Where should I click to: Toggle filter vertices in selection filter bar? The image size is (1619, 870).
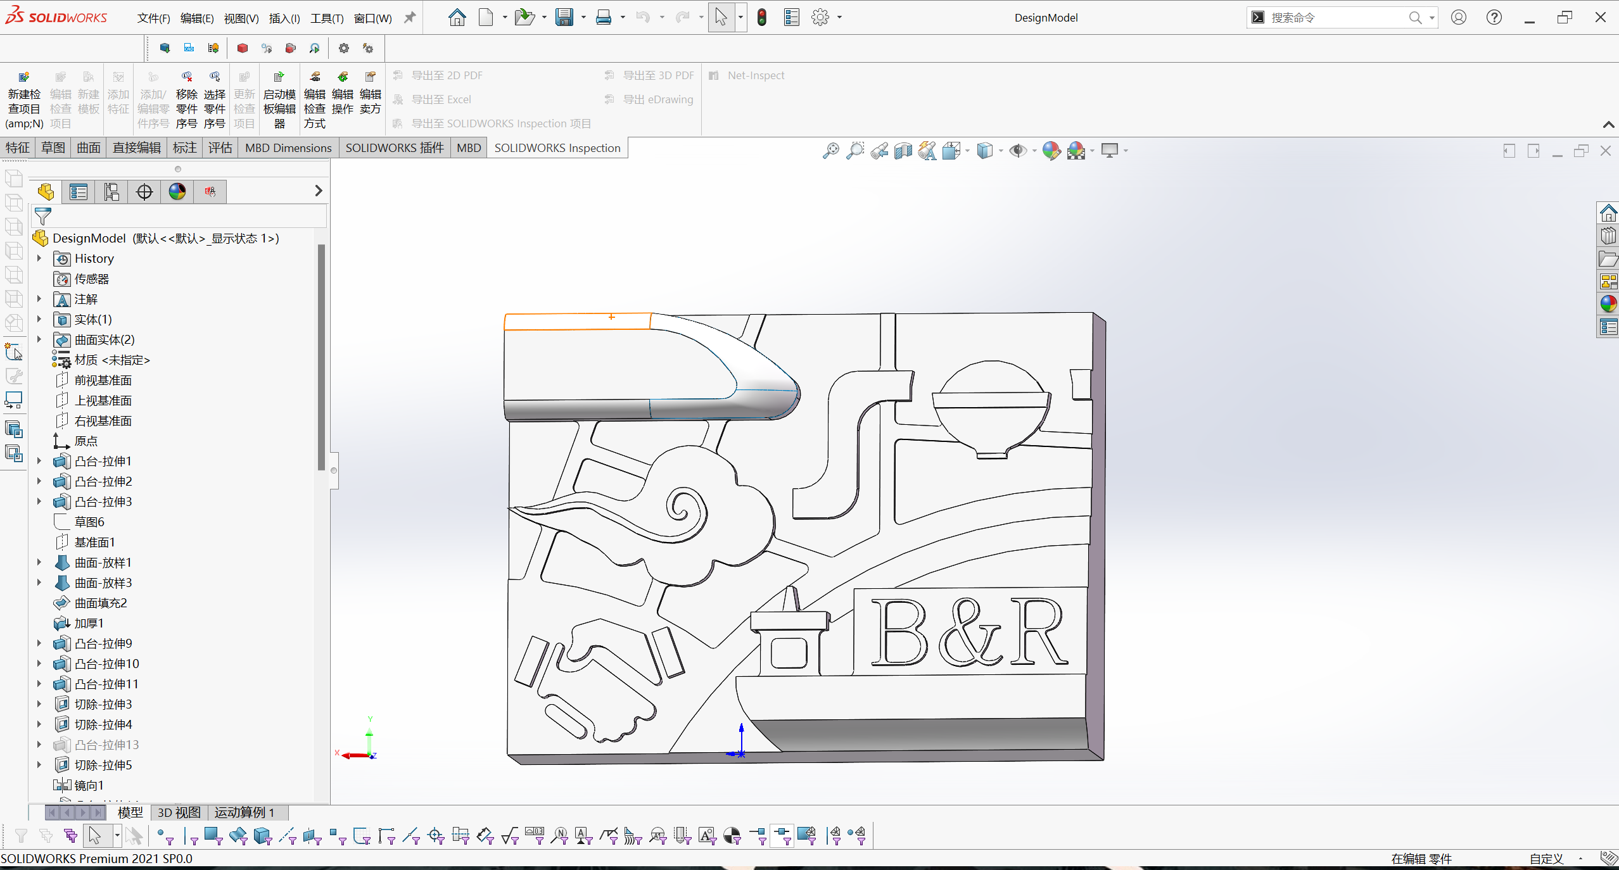pyautogui.click(x=166, y=836)
